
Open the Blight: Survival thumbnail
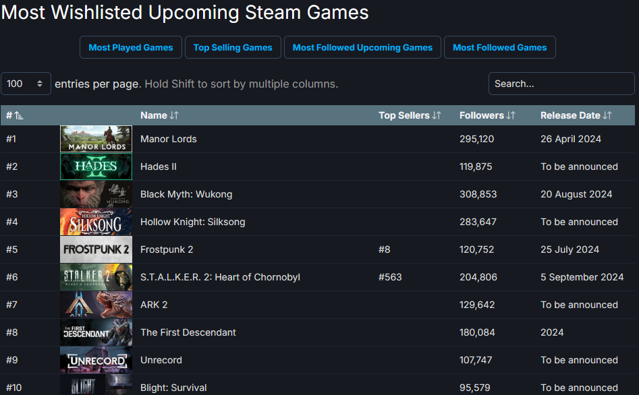(x=96, y=385)
